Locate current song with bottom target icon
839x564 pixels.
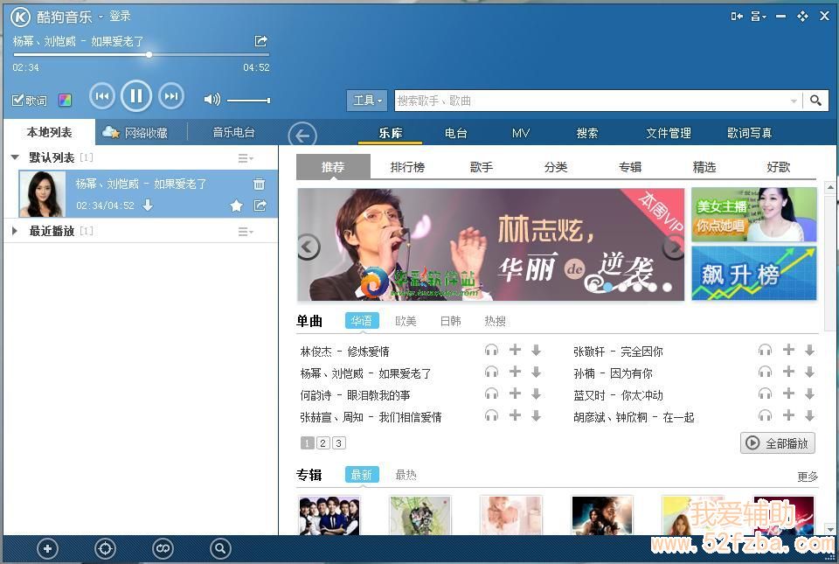tap(105, 548)
